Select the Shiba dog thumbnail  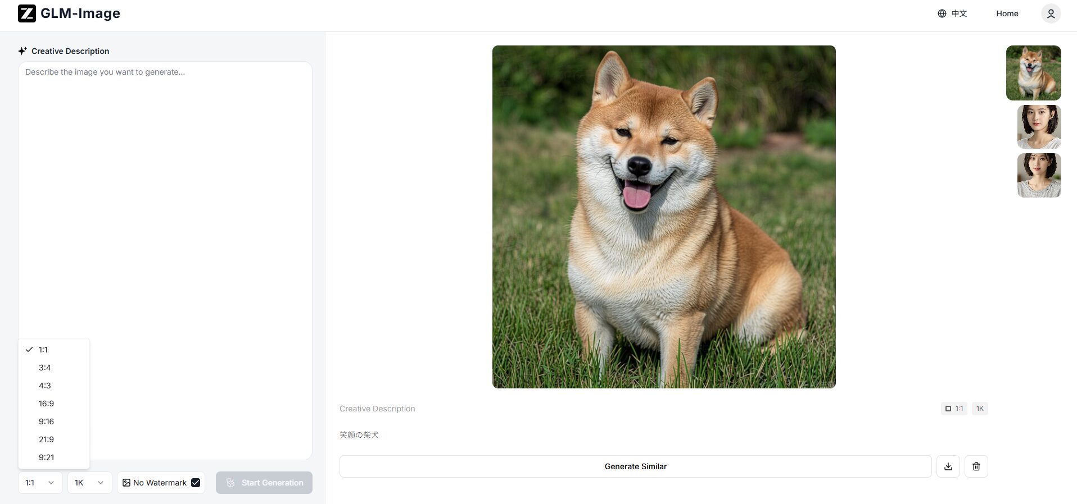coord(1033,73)
